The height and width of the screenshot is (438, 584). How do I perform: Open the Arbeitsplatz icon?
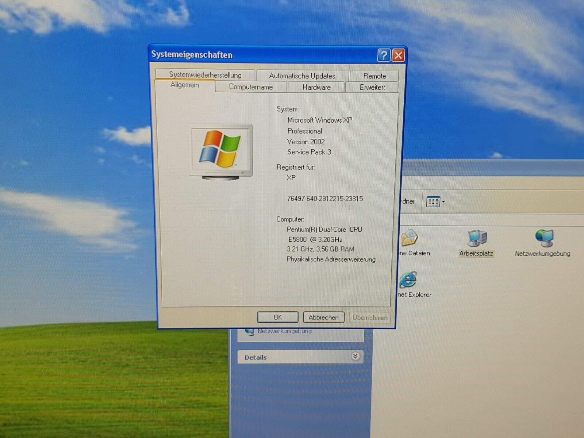[477, 238]
